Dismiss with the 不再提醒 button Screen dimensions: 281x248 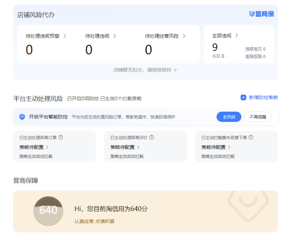coord(258,117)
